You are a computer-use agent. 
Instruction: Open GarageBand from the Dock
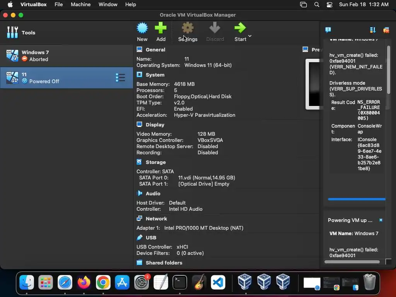(199, 282)
